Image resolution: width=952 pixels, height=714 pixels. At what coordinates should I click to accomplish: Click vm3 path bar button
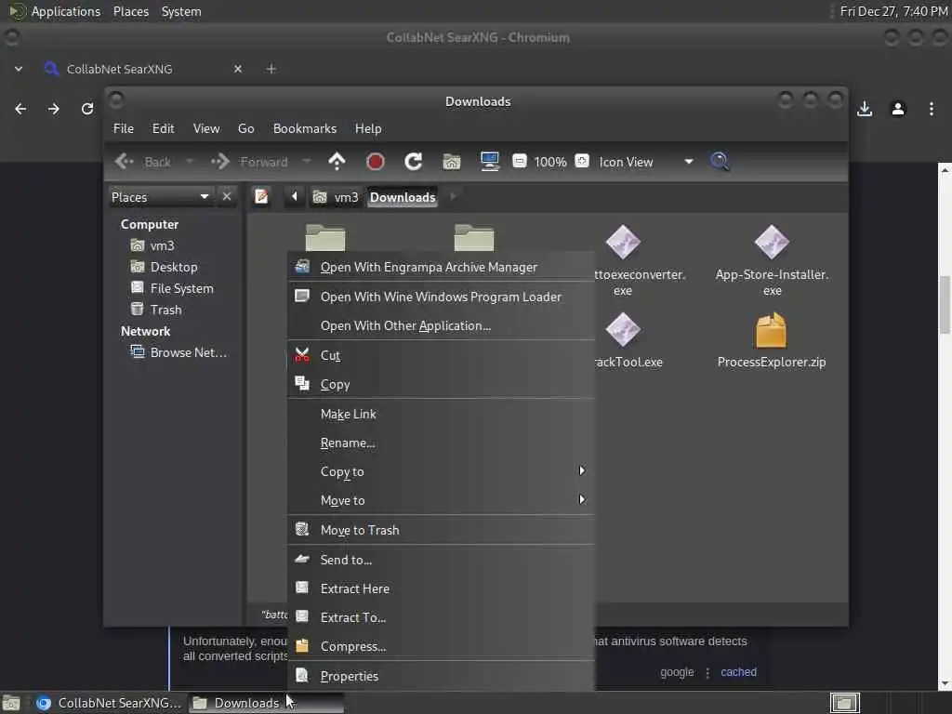[336, 197]
